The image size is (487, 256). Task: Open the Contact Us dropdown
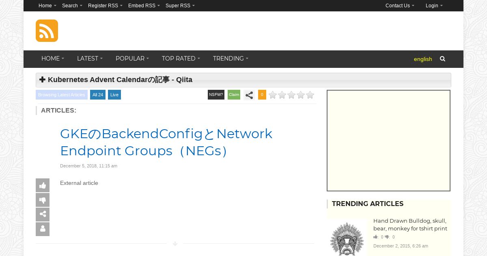pos(400,6)
